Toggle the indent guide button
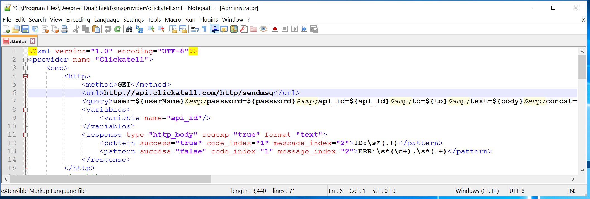 tap(214, 29)
